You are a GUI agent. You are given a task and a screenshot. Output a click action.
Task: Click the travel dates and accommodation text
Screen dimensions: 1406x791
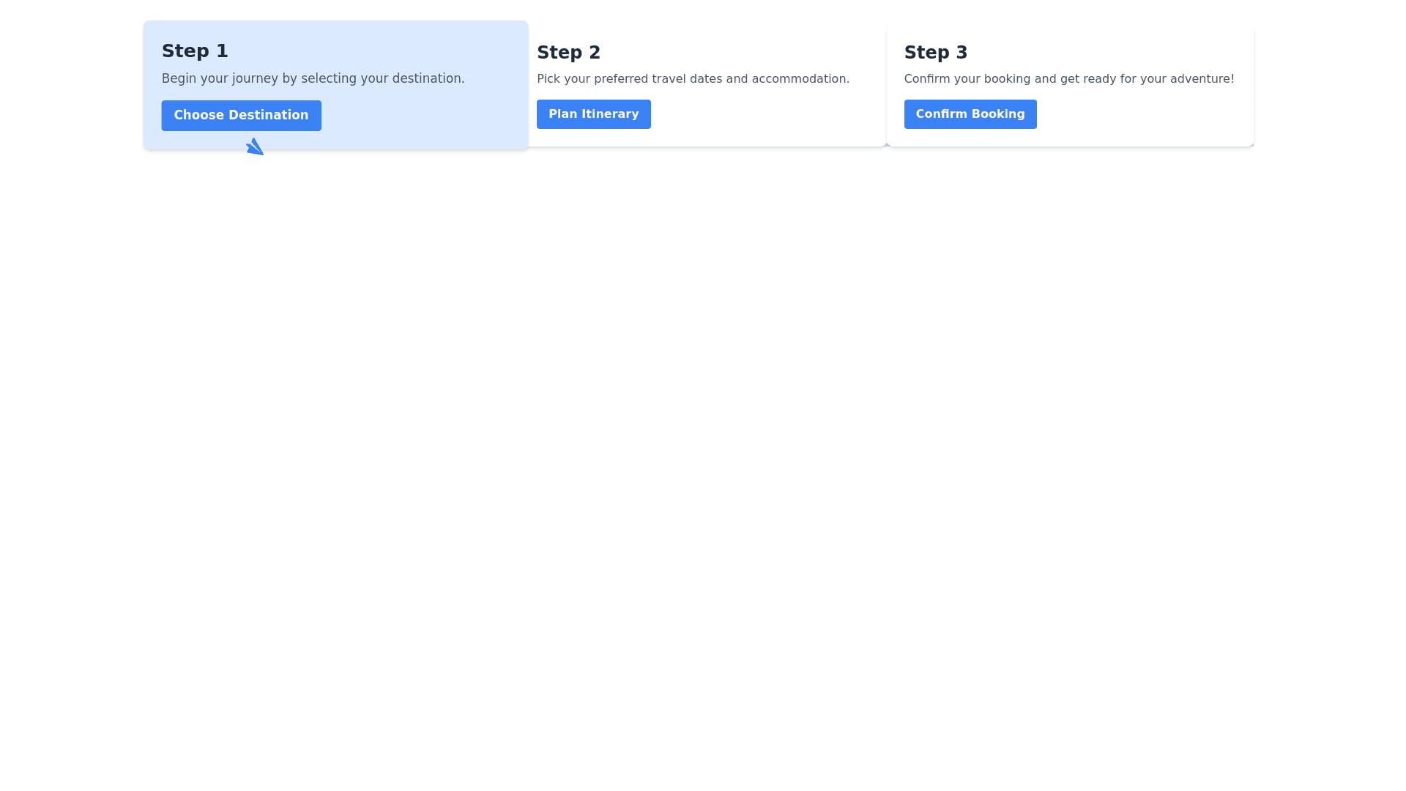693,78
